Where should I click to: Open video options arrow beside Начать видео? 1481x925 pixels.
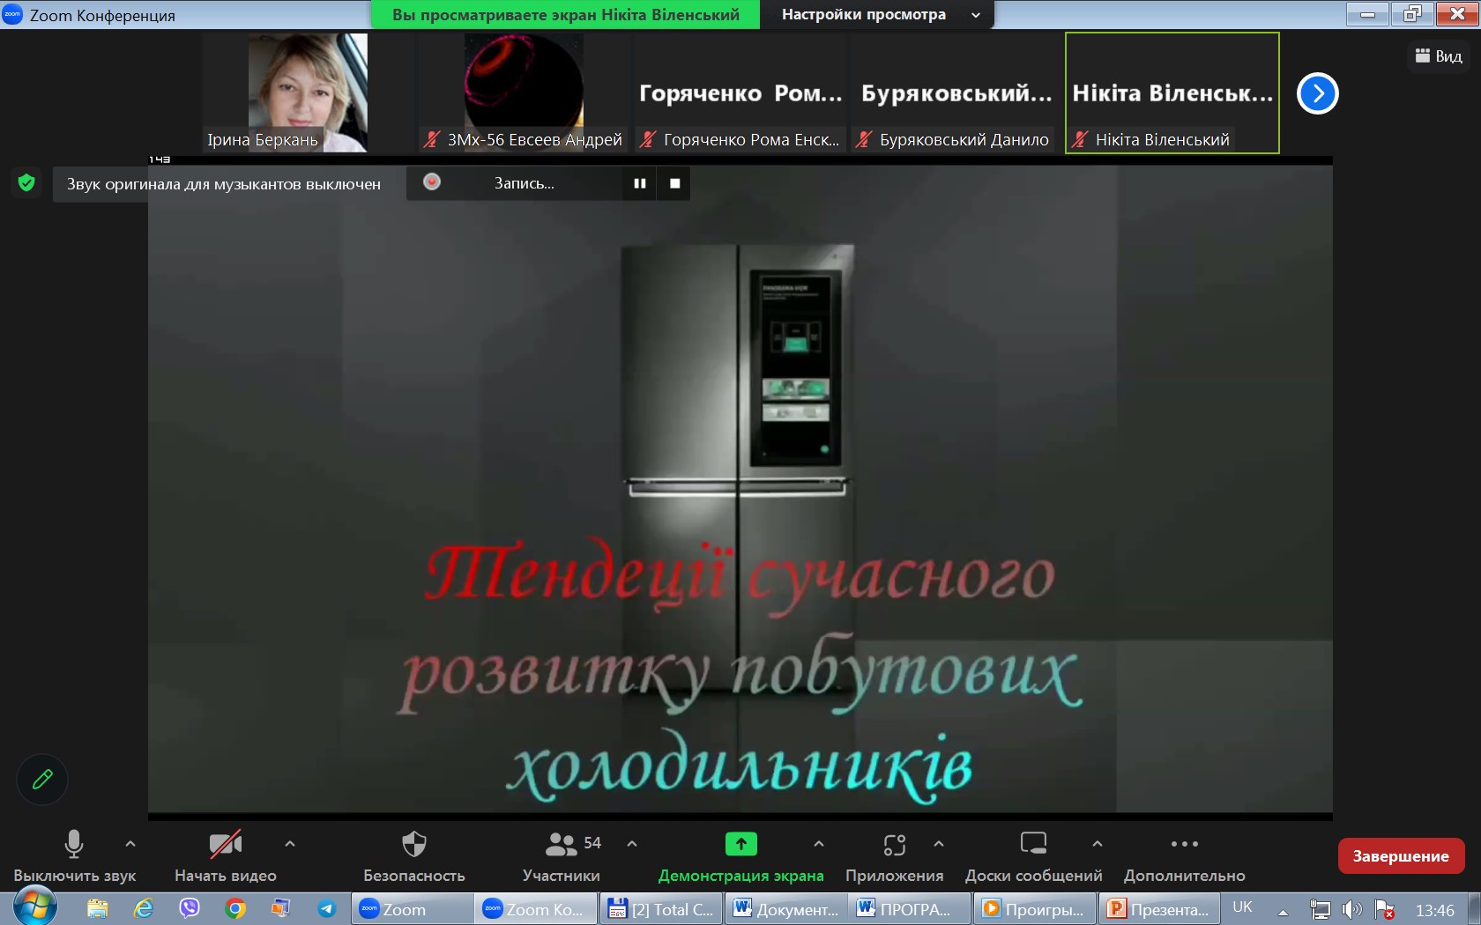click(290, 844)
